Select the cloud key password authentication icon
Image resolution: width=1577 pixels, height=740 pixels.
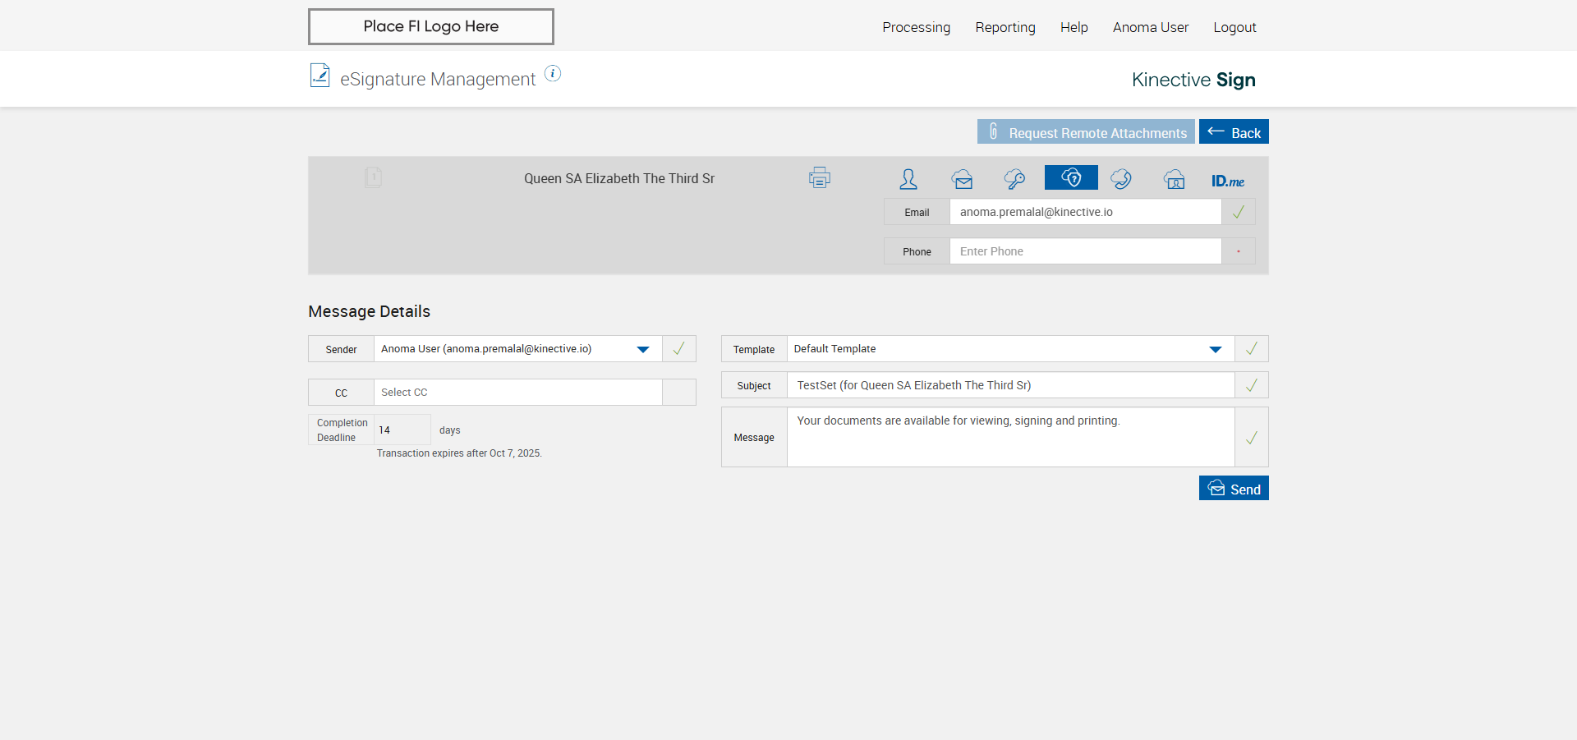(x=1014, y=179)
